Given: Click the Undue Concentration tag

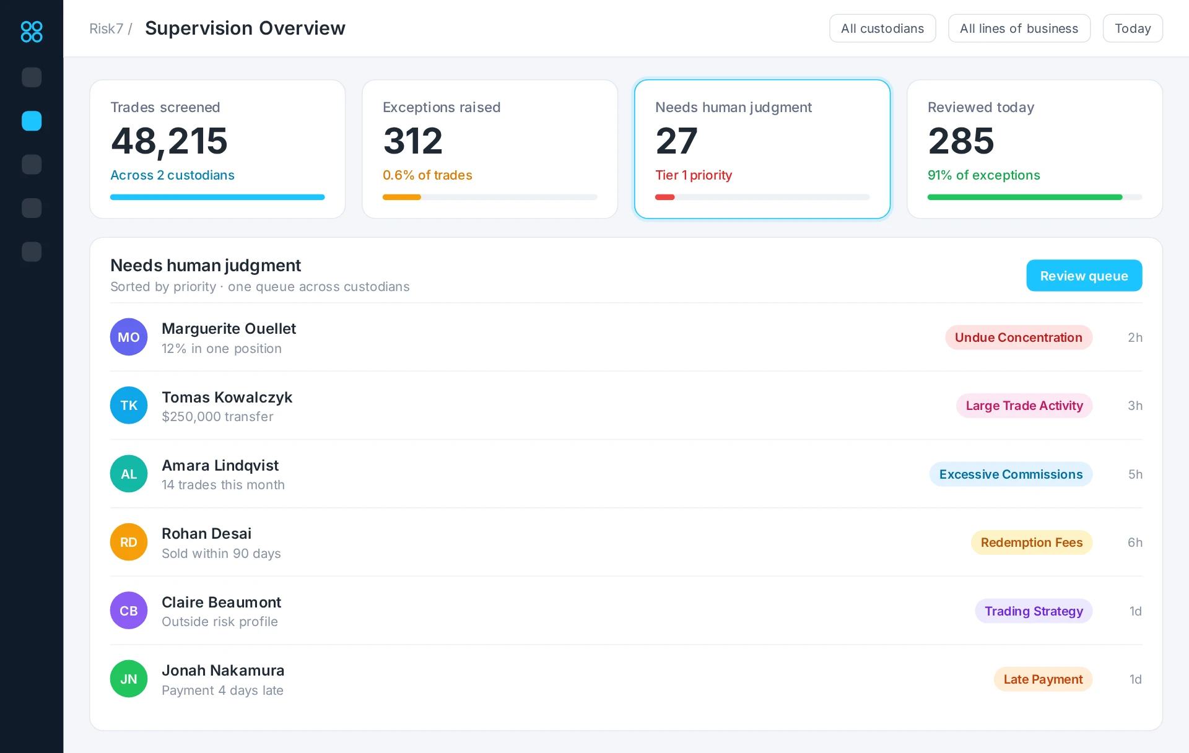Looking at the screenshot, I should tap(1019, 337).
